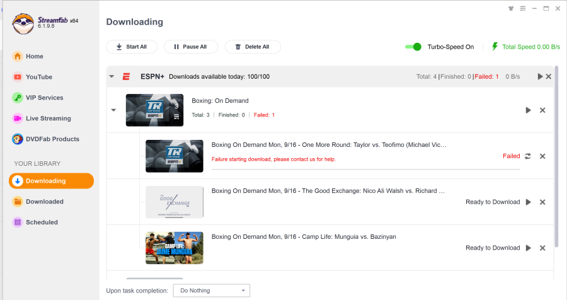Turn off Turbo-Speed switch

pos(413,47)
